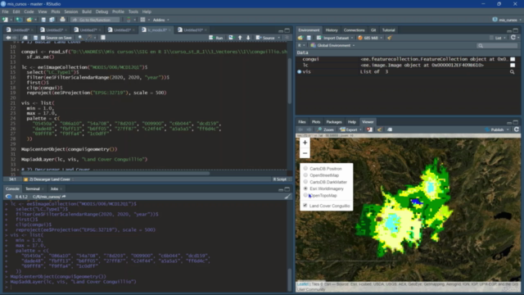The width and height of the screenshot is (524, 295).
Task: Open the Leaflet attribution link
Action: tap(303, 284)
